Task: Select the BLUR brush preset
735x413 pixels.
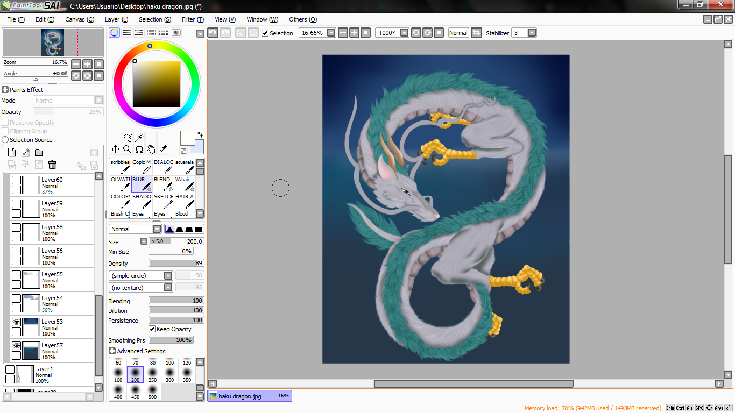Action: (x=142, y=184)
